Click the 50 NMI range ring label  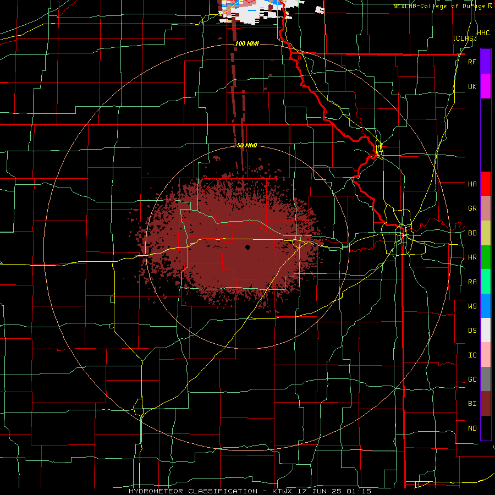click(x=247, y=145)
